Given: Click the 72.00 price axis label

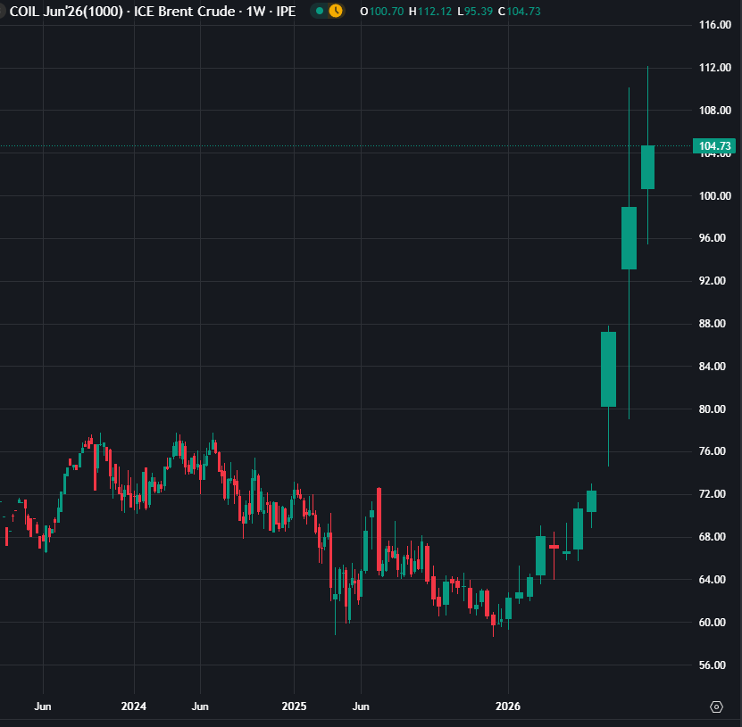Looking at the screenshot, I should pos(713,494).
